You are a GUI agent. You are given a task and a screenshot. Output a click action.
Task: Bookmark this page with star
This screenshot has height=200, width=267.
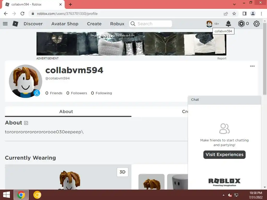(234, 14)
